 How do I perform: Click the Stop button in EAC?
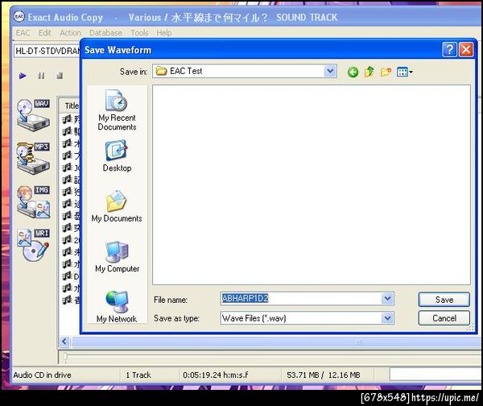60,76
